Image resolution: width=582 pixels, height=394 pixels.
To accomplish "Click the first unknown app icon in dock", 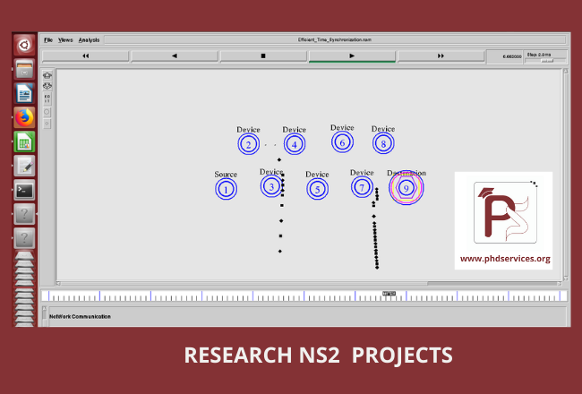I will 24,214.
